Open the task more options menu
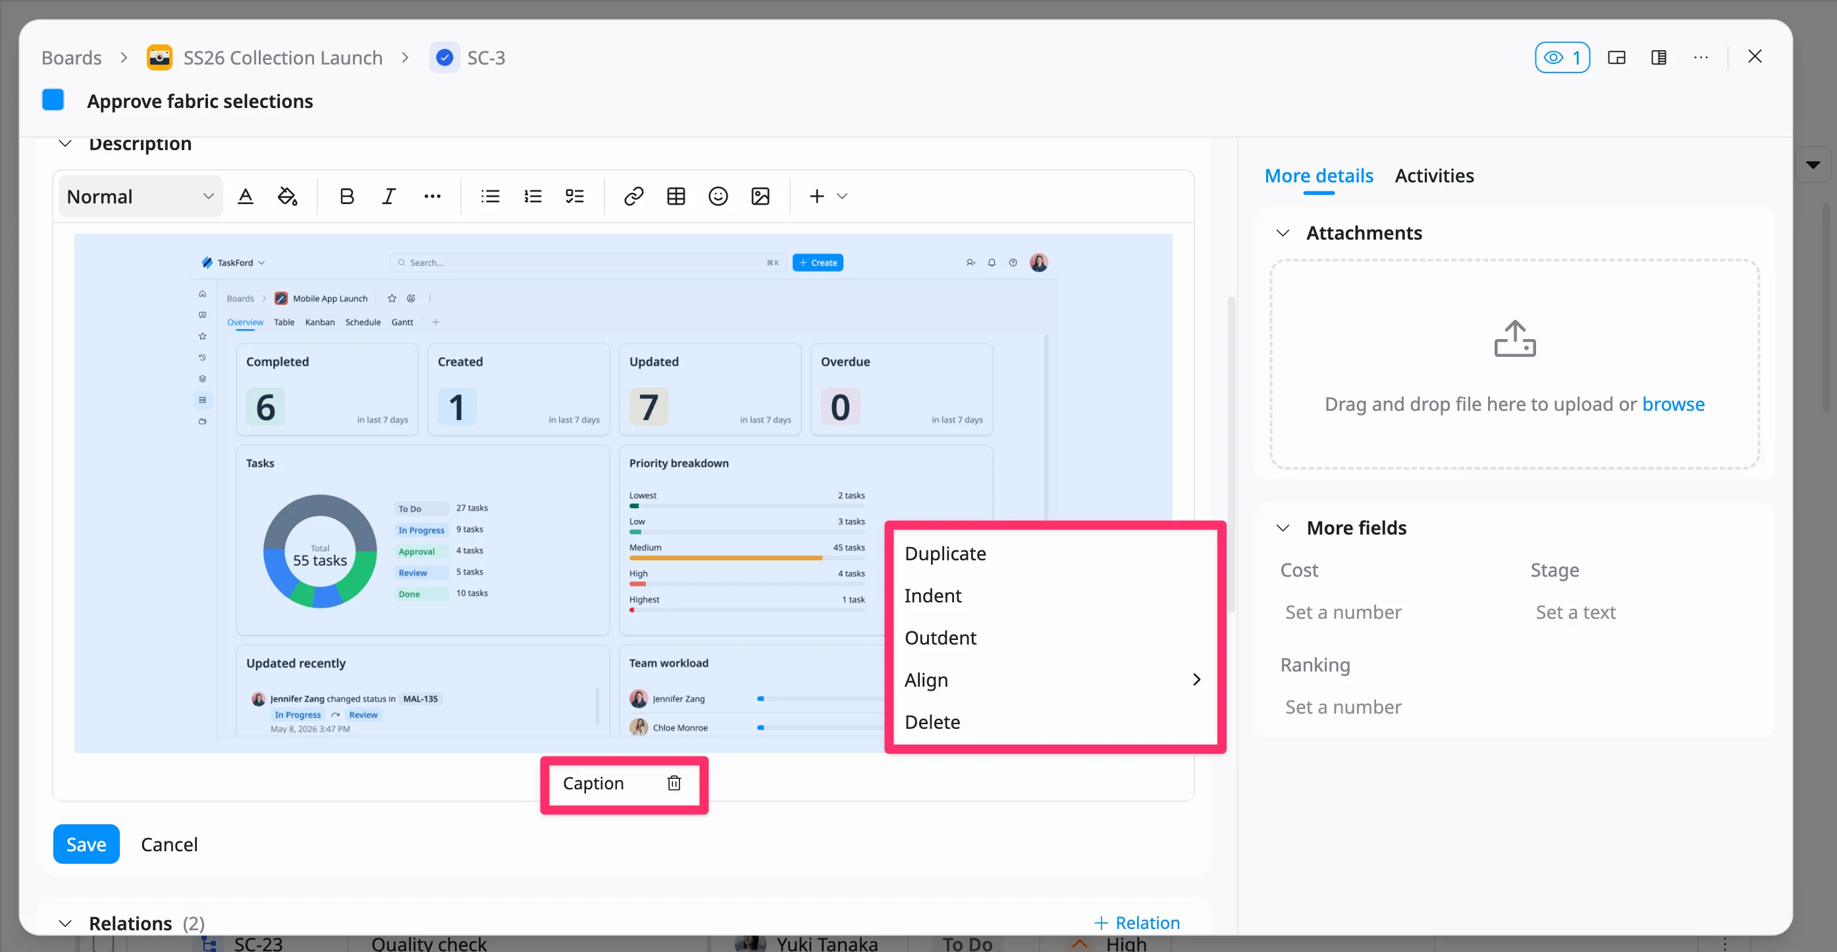The width and height of the screenshot is (1837, 952). click(1701, 58)
